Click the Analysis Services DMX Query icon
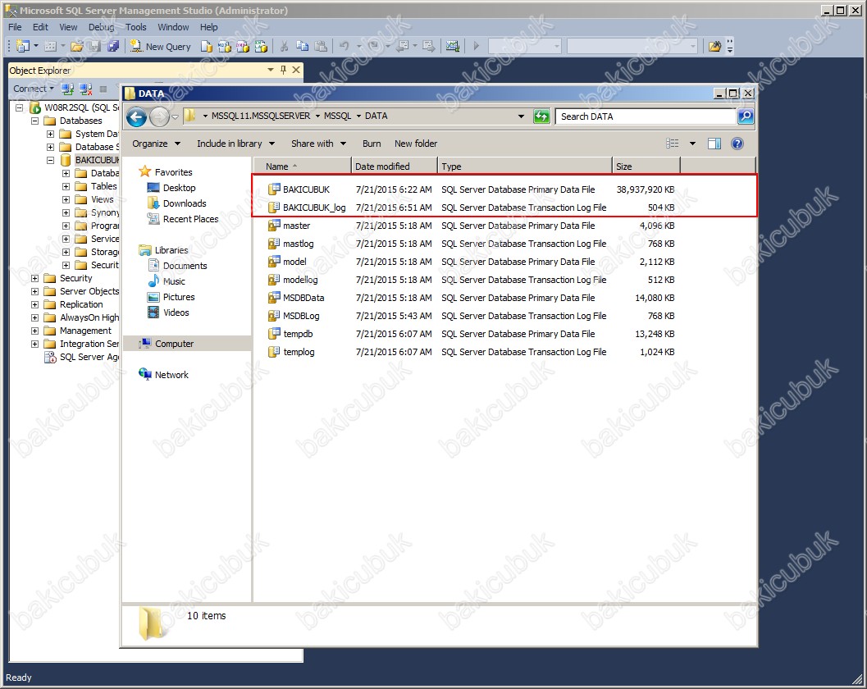 (243, 47)
